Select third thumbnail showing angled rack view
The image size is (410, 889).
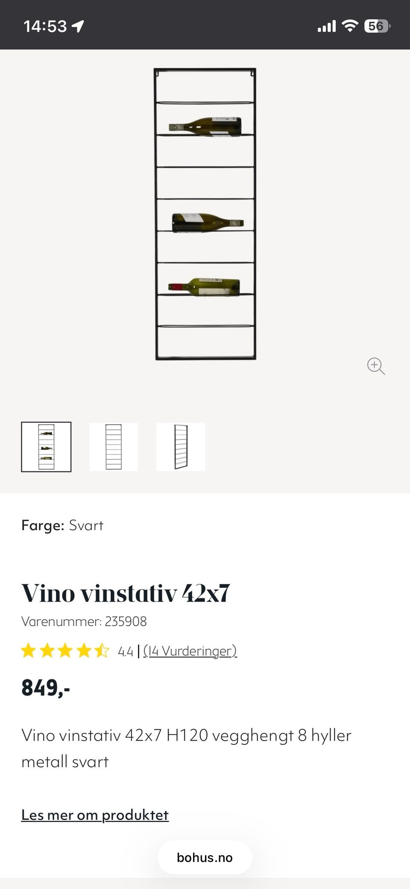181,447
